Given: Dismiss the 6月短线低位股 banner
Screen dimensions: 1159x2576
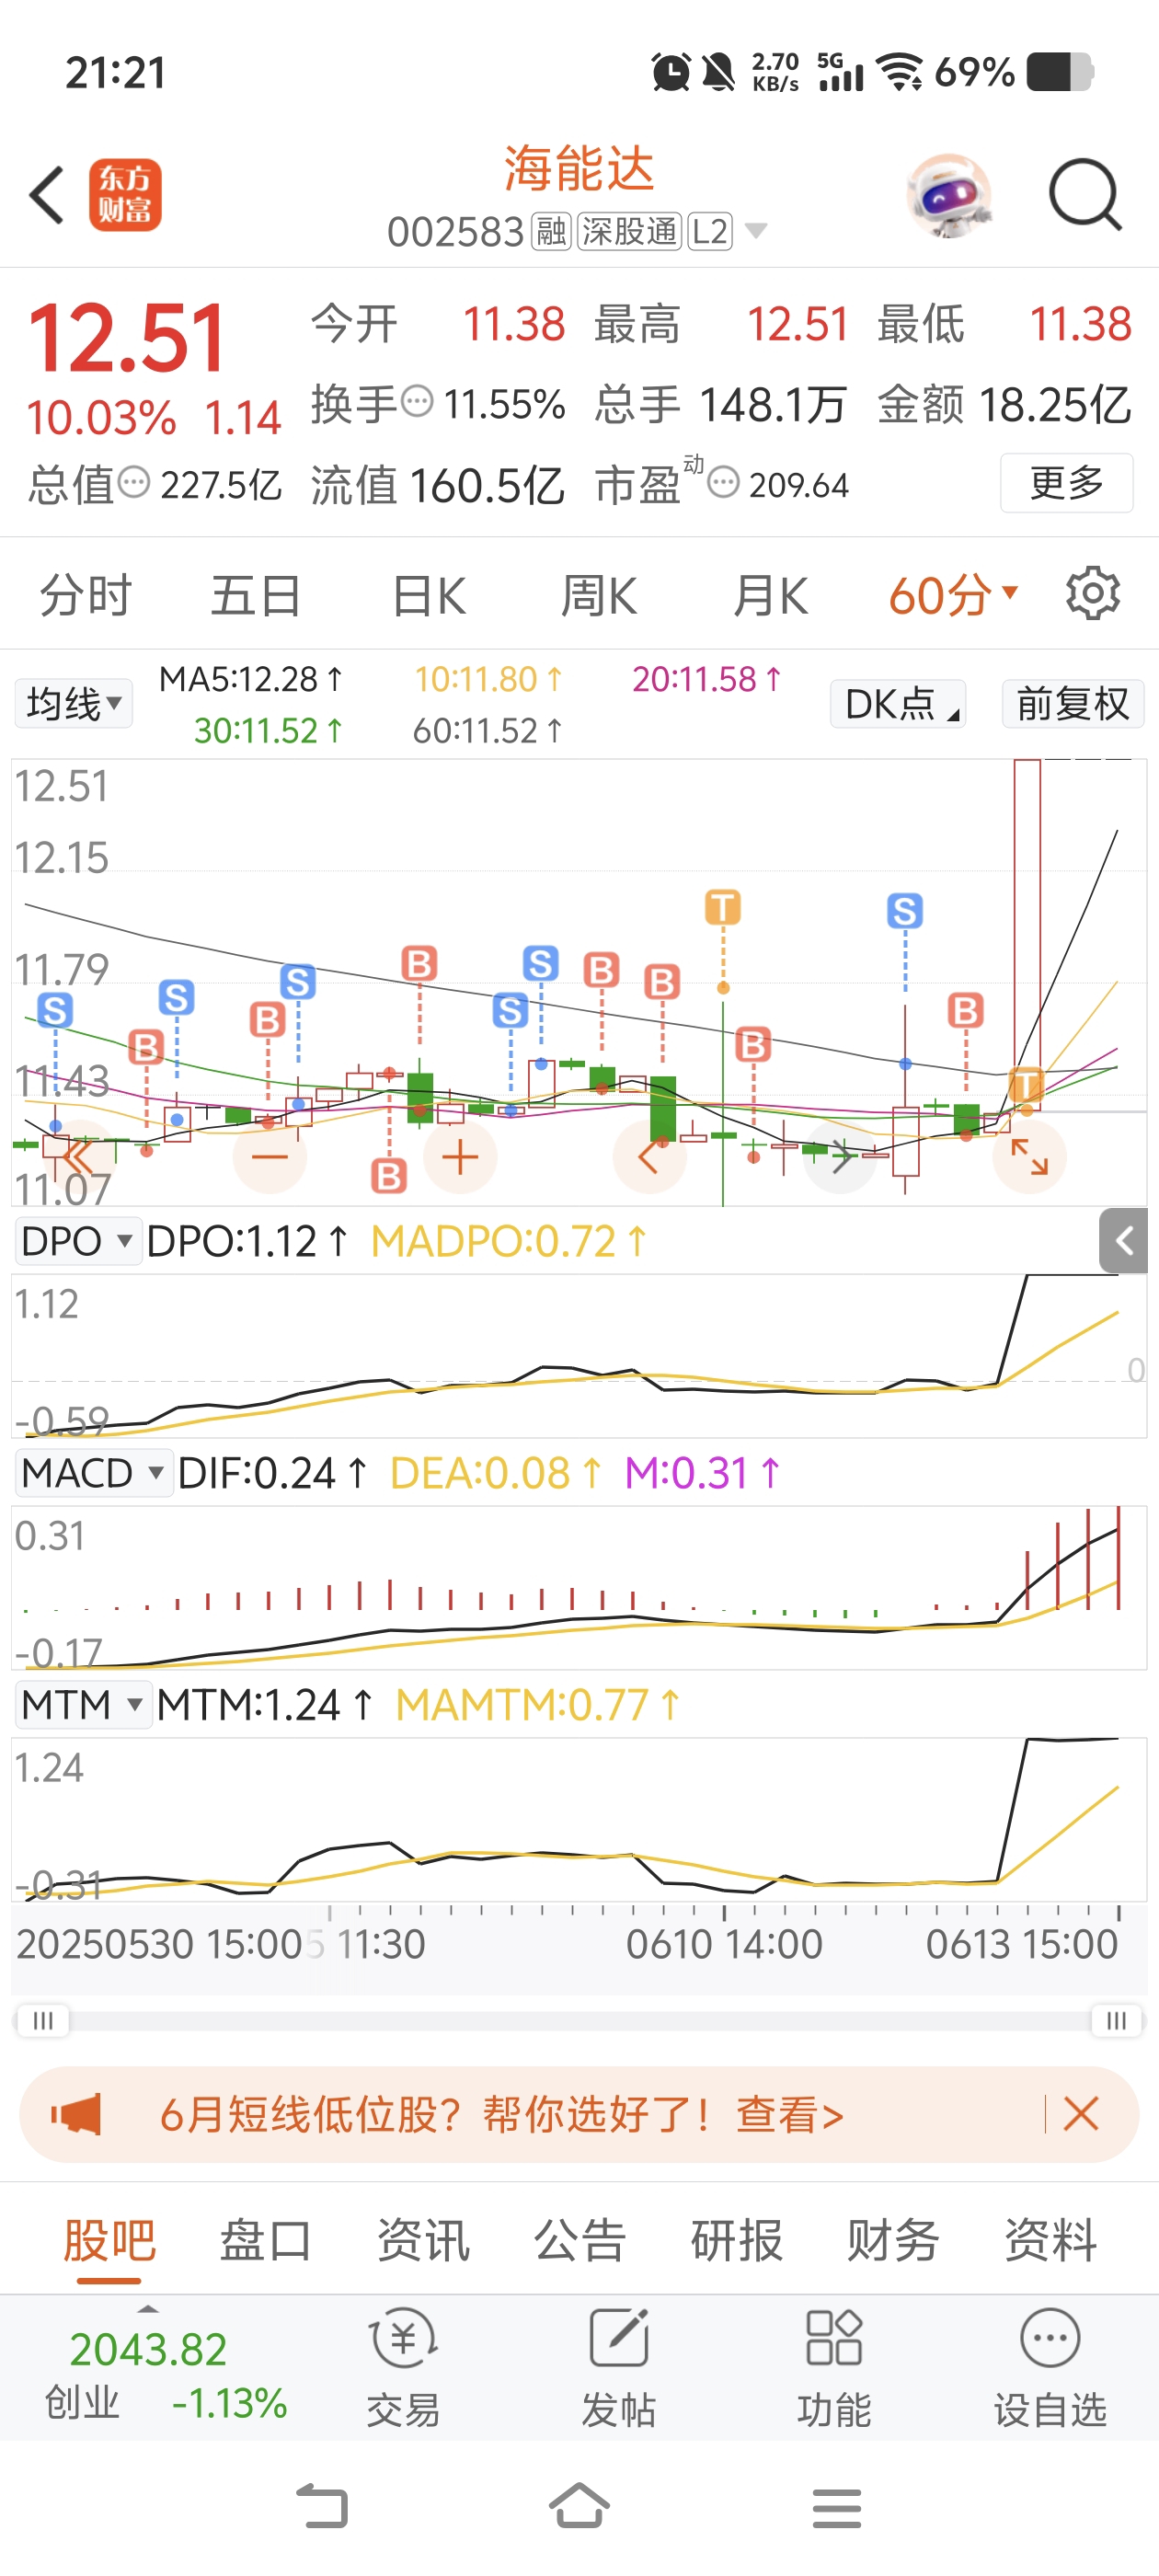Looking at the screenshot, I should [x=1081, y=2114].
